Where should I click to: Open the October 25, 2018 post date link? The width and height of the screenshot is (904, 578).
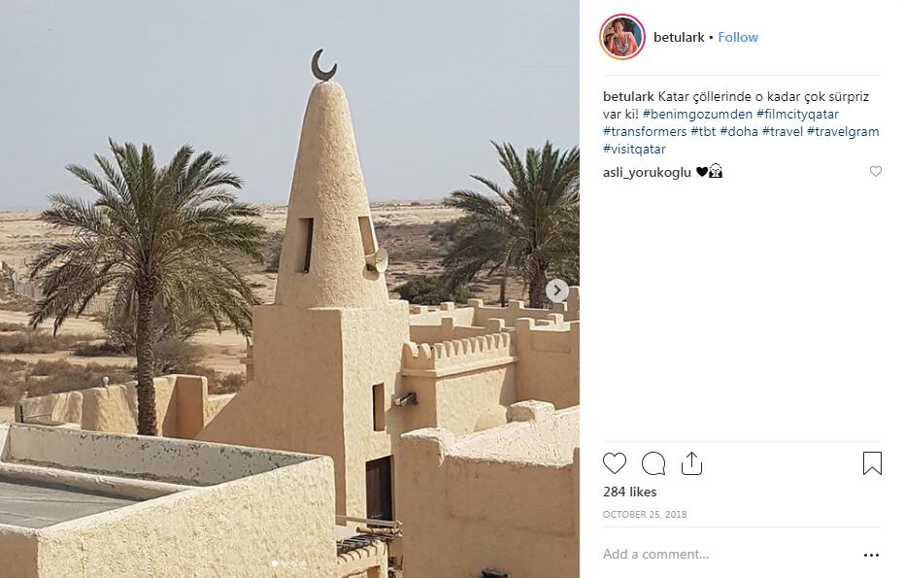[645, 514]
